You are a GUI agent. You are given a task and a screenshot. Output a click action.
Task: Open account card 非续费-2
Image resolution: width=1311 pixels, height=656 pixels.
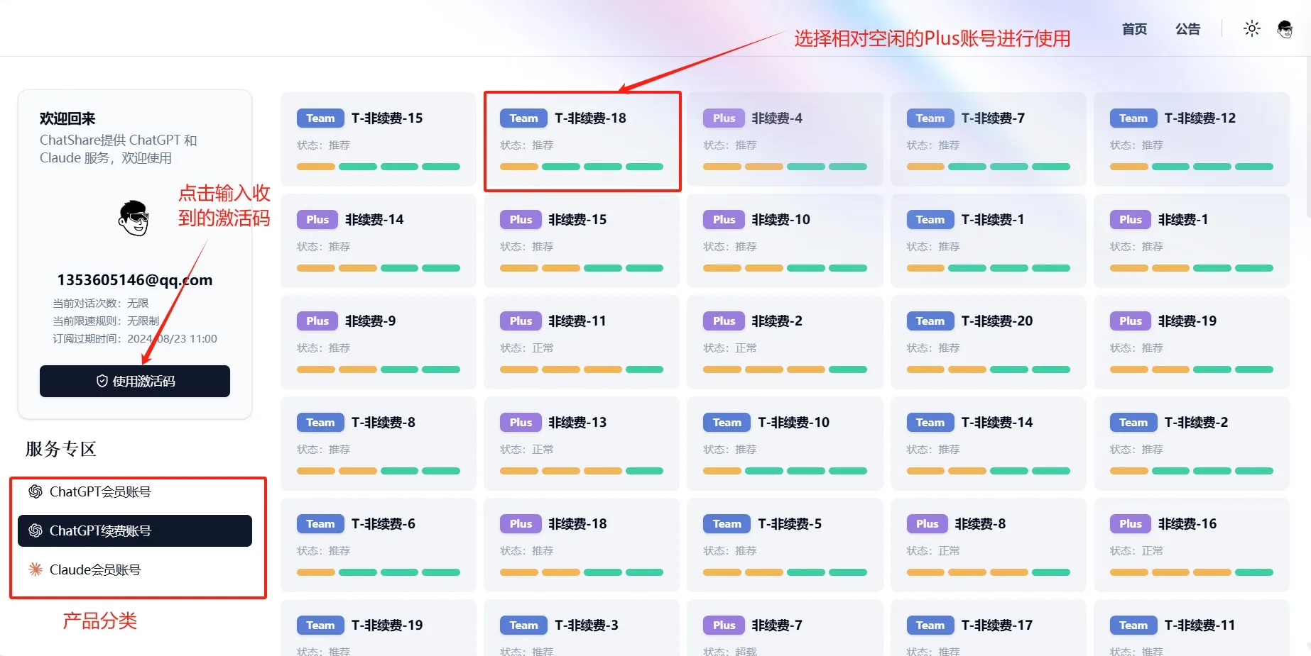tap(785, 343)
